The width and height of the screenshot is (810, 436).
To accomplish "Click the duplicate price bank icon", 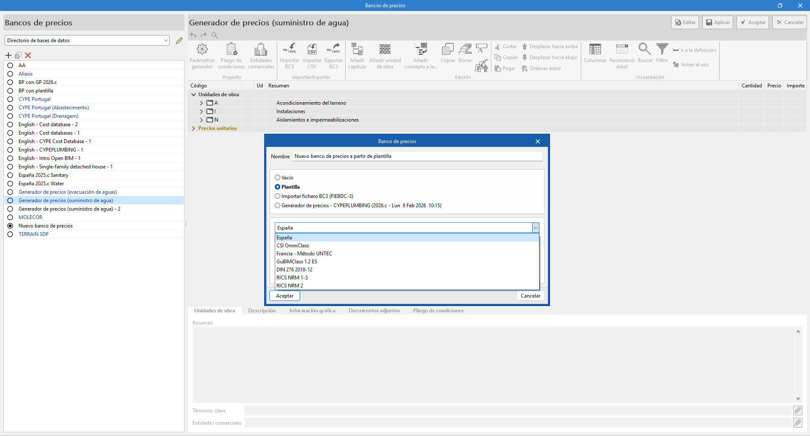I will pyautogui.click(x=18, y=55).
